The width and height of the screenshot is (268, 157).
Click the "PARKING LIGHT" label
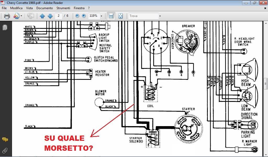248,134
